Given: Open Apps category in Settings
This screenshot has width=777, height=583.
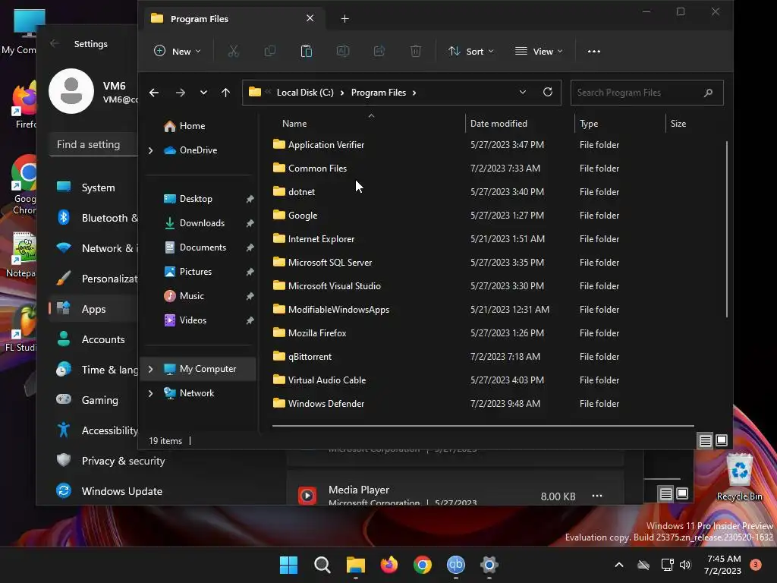Looking at the screenshot, I should (93, 309).
